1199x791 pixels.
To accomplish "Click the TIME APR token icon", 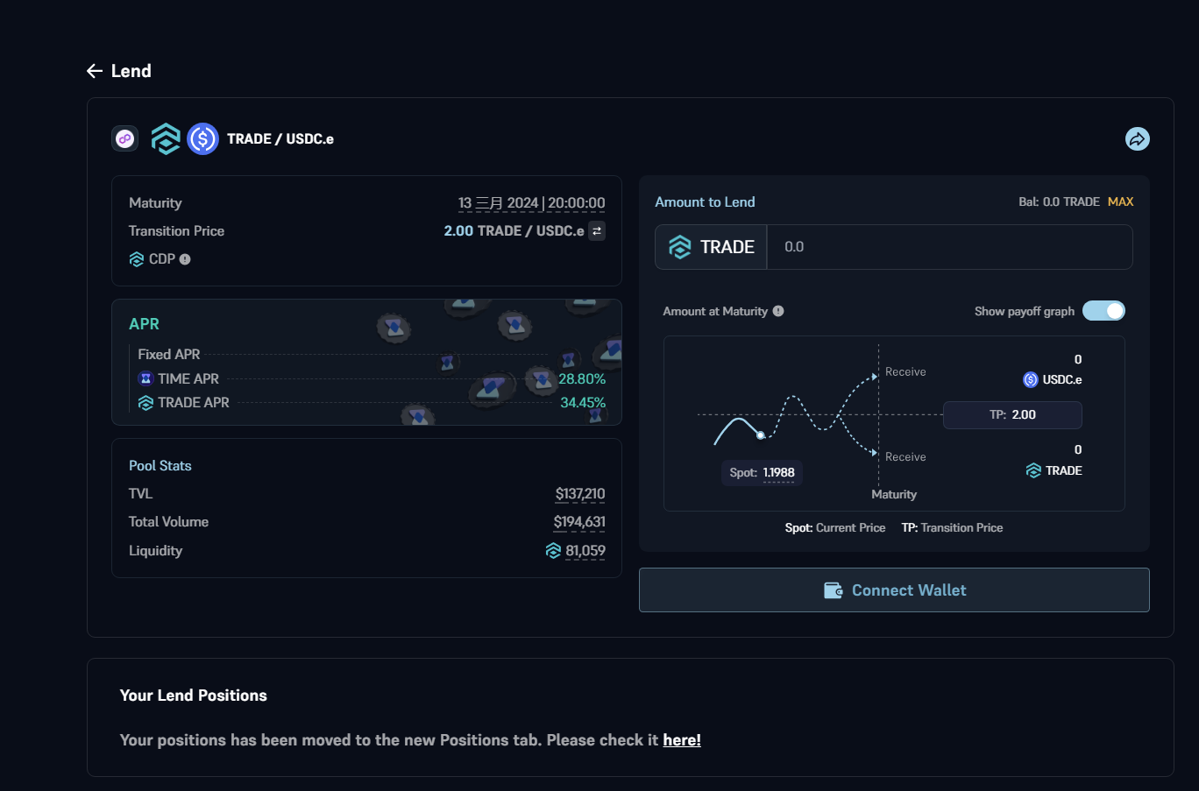I will (145, 378).
